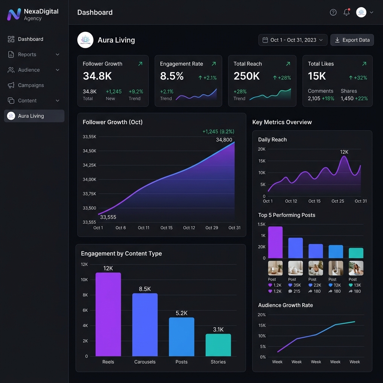Viewport: 383px width, 383px height.
Task: Expand the Audience chevron
Action: pos(58,70)
